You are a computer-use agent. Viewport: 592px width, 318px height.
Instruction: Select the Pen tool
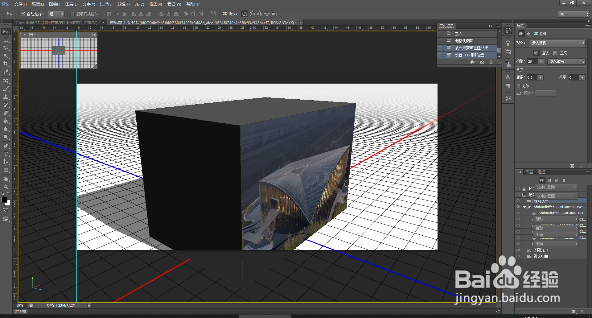(x=6, y=146)
